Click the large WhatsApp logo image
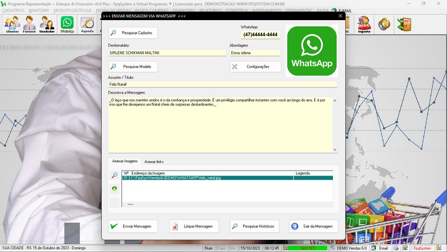 (312, 51)
